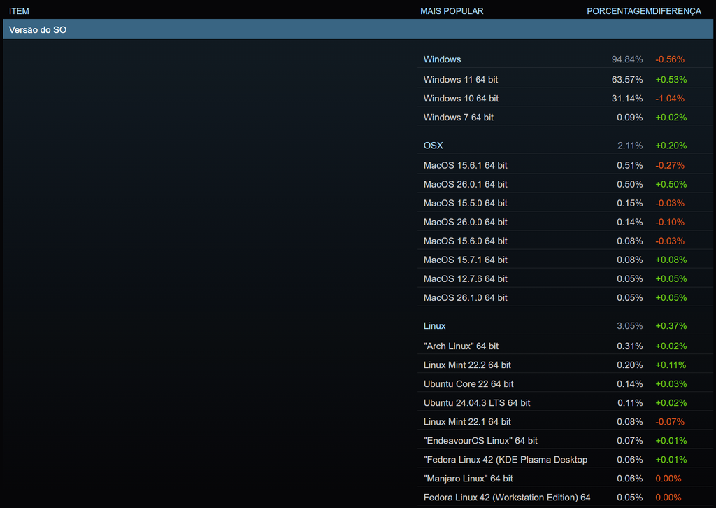The width and height of the screenshot is (716, 508).
Task: Click Ubuntu 24.04.3 LTS 64 bit entry
Action: pyautogui.click(x=476, y=403)
